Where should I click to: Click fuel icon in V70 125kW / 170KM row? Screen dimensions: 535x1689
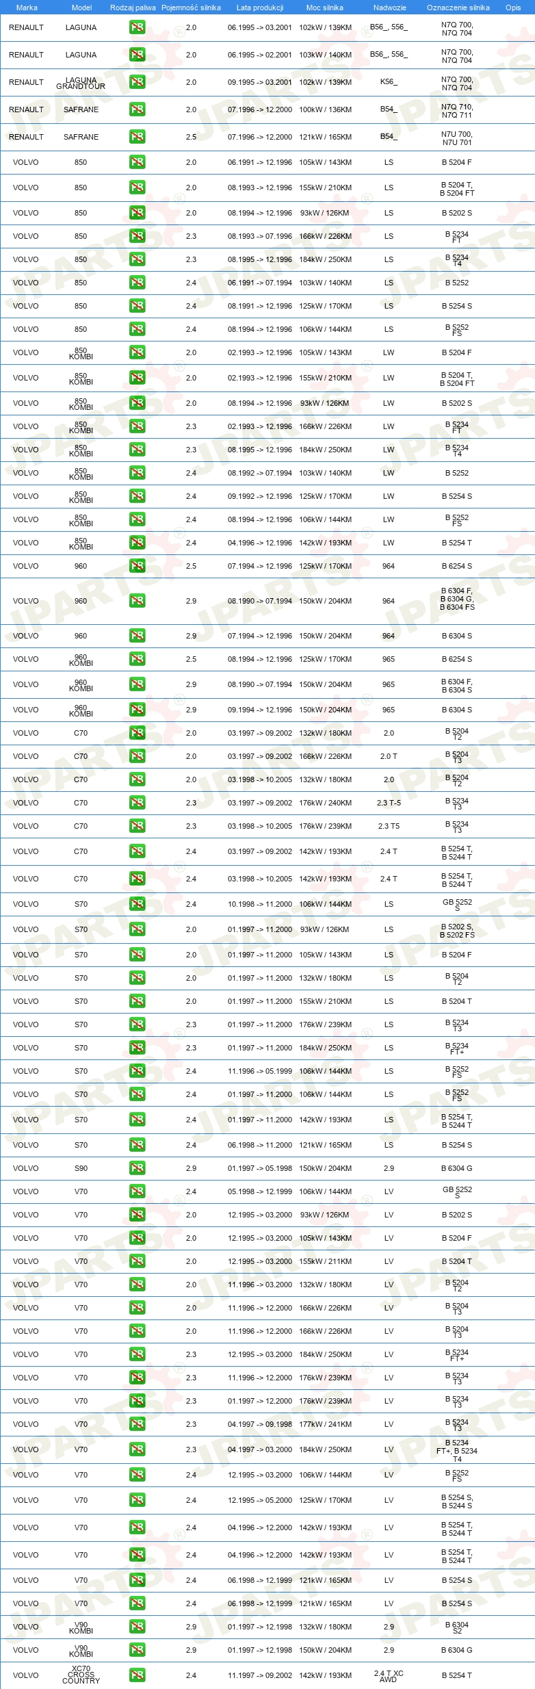[x=138, y=1500]
